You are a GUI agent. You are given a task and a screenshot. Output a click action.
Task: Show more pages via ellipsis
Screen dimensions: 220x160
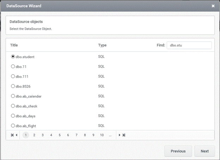click(110, 135)
